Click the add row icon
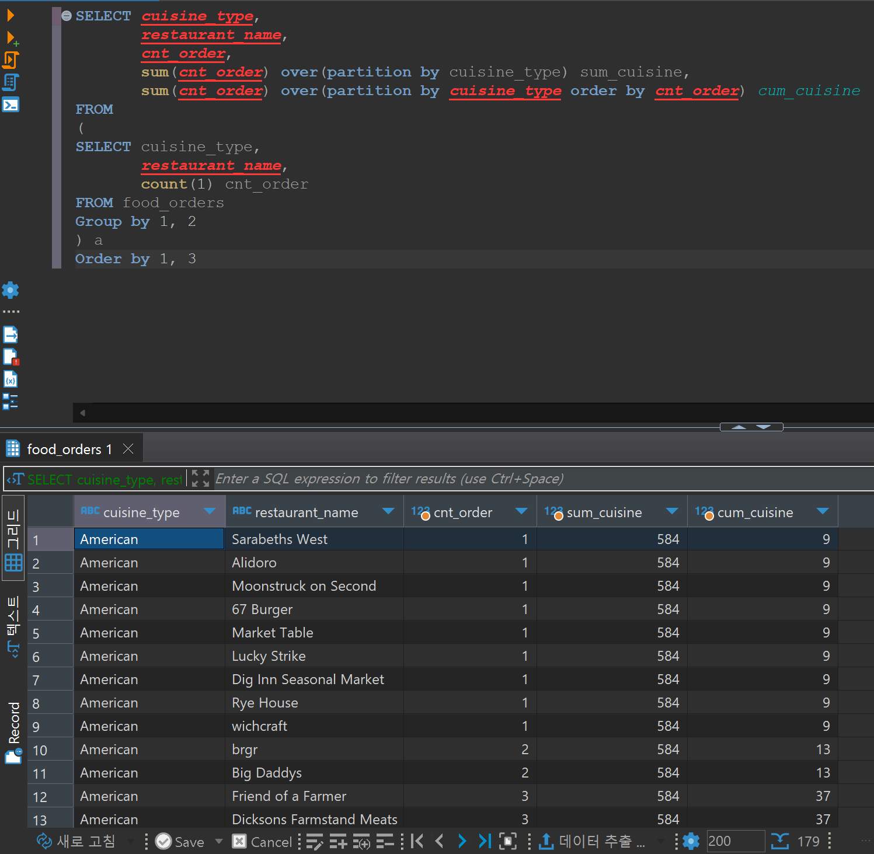Image resolution: width=874 pixels, height=854 pixels. pos(338,841)
